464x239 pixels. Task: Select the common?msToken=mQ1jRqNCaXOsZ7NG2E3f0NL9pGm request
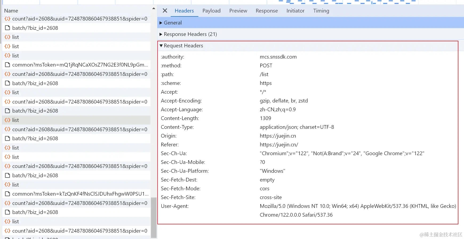click(x=76, y=65)
